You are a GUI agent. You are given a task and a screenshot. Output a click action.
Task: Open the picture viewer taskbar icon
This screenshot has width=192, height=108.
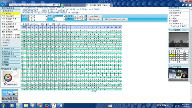(x=60, y=106)
